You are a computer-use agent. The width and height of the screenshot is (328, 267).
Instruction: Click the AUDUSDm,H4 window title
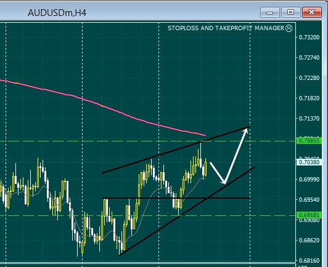57,13
